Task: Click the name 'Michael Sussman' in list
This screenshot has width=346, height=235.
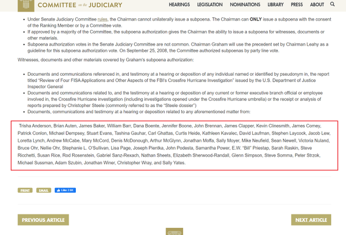Action: coord(35,163)
